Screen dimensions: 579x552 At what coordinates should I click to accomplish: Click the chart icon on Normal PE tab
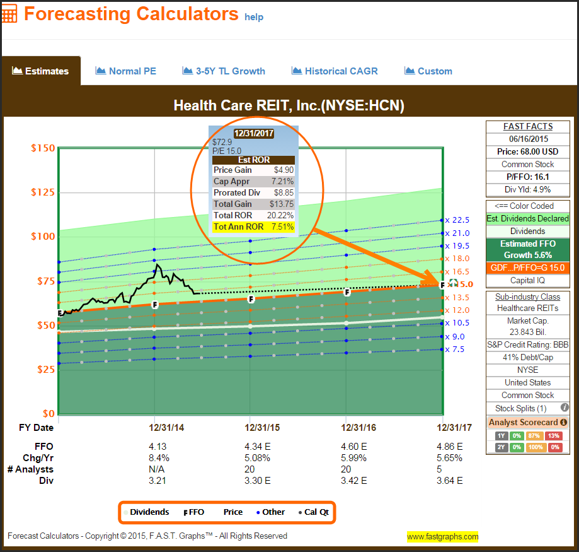coord(101,71)
